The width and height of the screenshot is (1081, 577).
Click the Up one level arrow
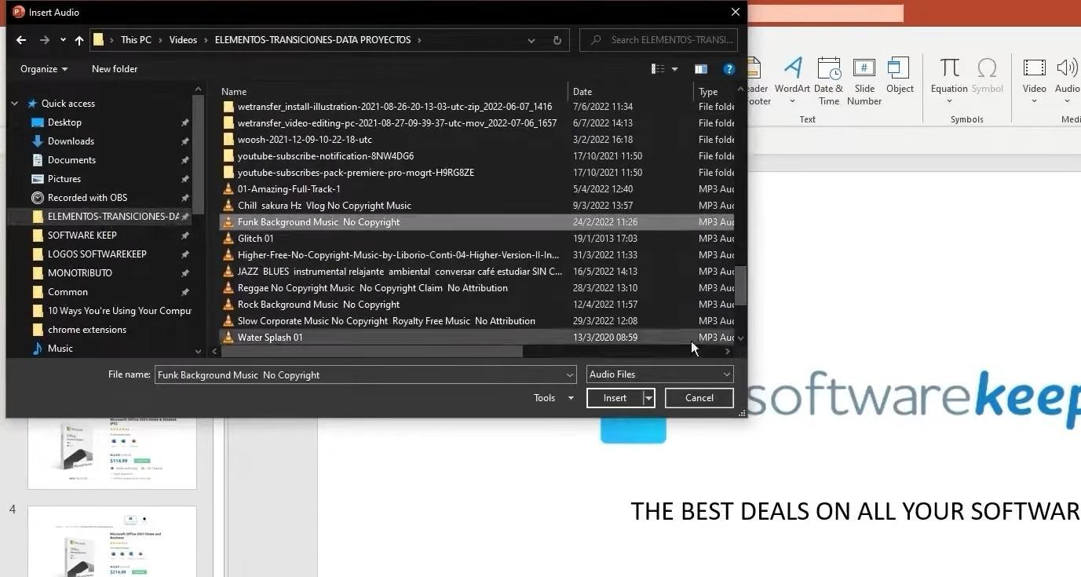[79, 40]
